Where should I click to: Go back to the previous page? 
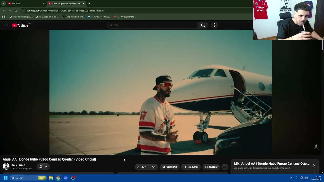4,11
